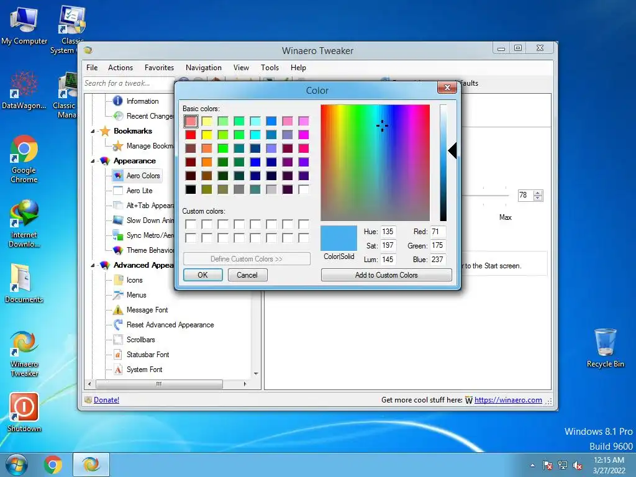
Task: Click Winaero Tweaker taskbar button
Action: pyautogui.click(x=91, y=465)
